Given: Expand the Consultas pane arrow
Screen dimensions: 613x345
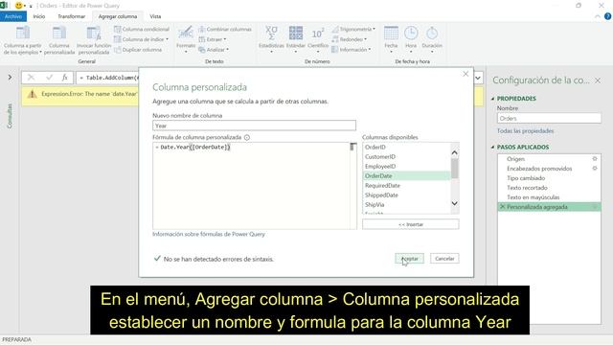Looking at the screenshot, I should click(x=10, y=78).
